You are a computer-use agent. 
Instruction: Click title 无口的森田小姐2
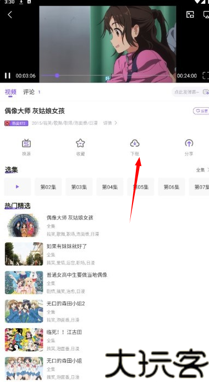tap(66, 303)
